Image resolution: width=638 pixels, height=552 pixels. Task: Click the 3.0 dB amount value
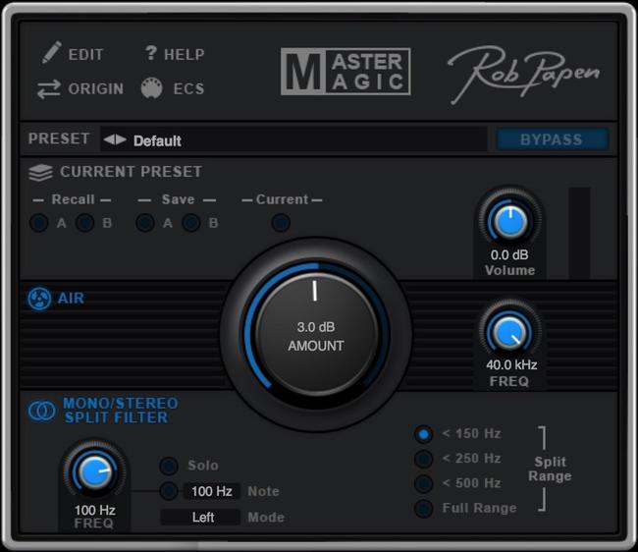click(x=316, y=327)
